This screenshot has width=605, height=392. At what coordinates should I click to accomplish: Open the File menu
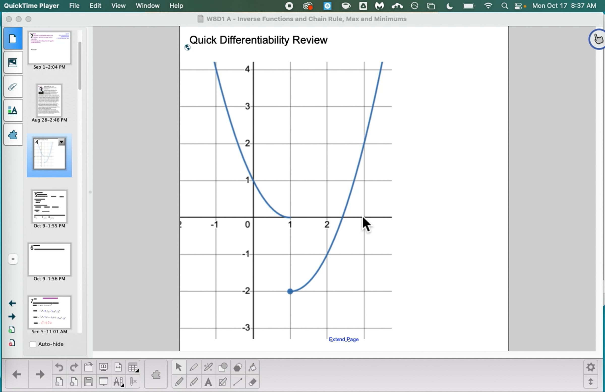[x=74, y=6]
